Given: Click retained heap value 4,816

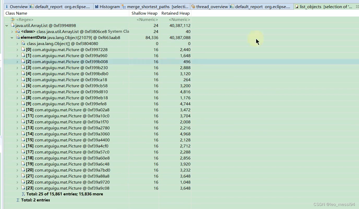Looking at the screenshot, I should click(185, 92).
